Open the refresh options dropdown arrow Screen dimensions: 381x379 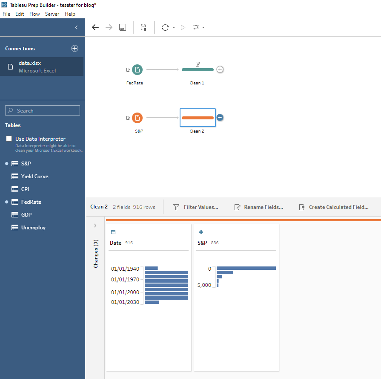point(174,28)
